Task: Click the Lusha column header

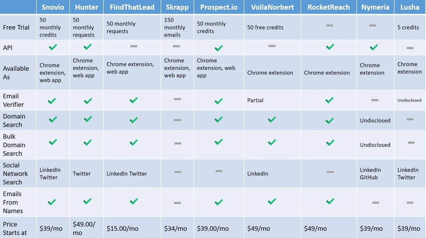Action: coord(410,7)
